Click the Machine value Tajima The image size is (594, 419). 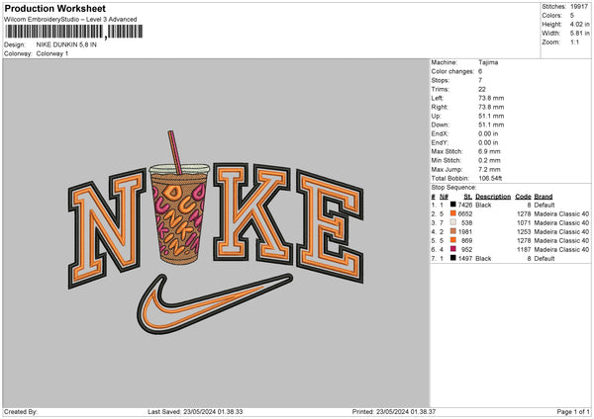tap(488, 62)
